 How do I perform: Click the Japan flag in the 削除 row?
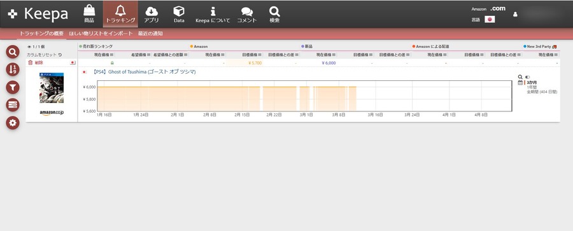73,63
